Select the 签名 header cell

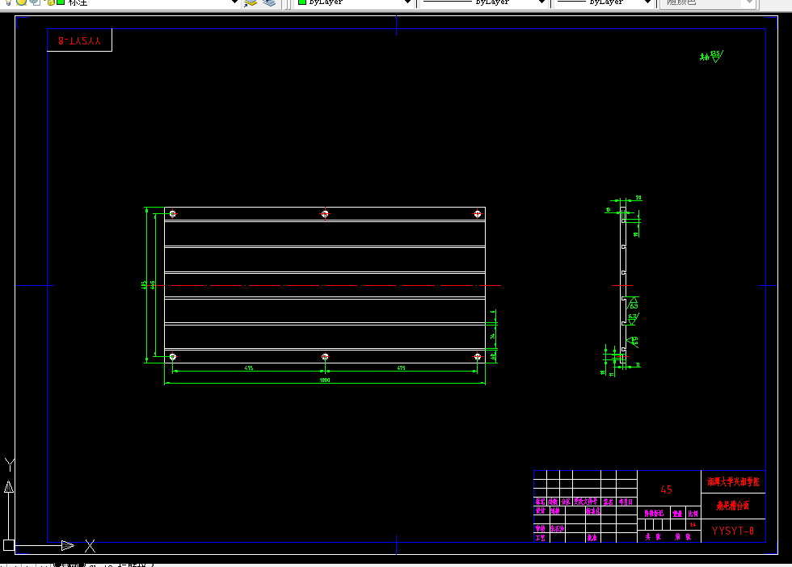(608, 502)
